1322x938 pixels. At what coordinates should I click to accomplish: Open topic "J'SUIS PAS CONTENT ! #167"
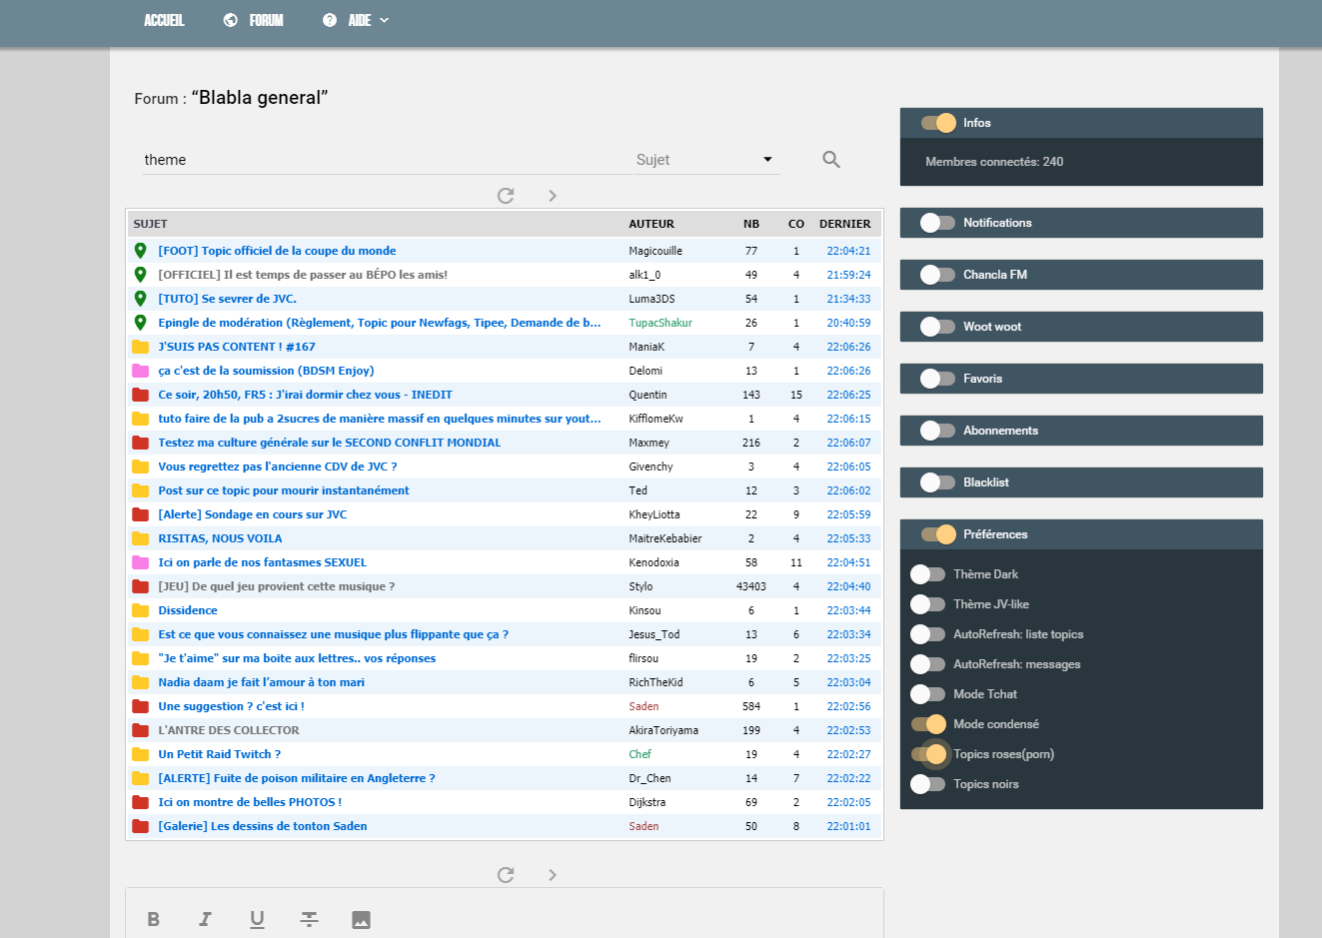[237, 347]
